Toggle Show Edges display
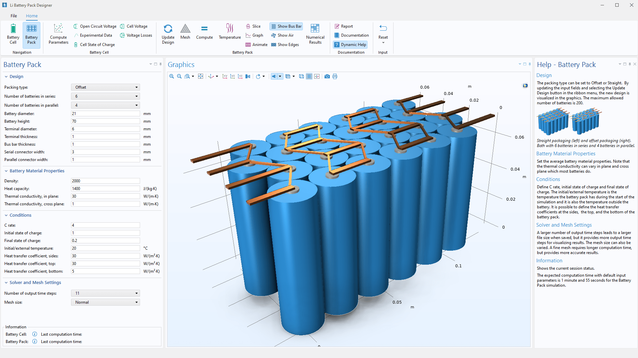 285,44
